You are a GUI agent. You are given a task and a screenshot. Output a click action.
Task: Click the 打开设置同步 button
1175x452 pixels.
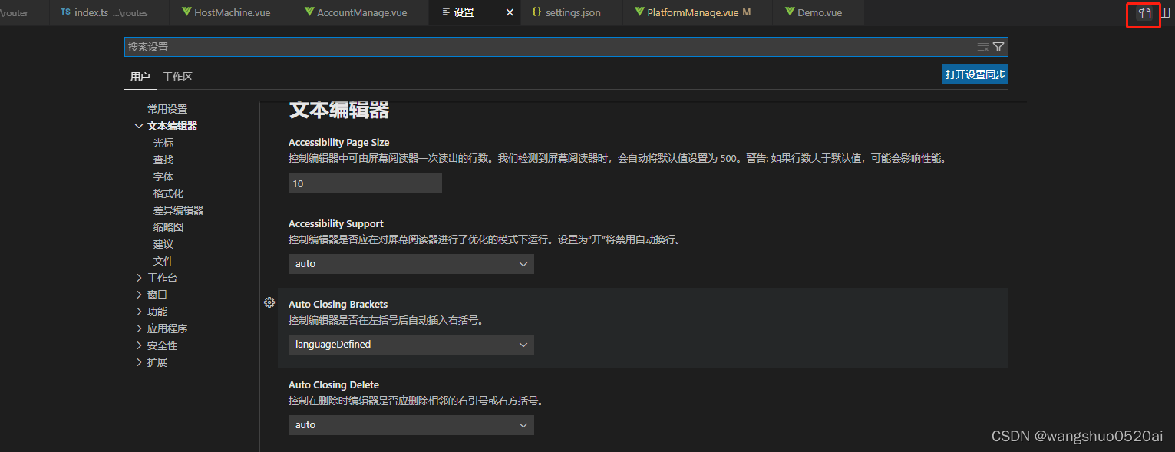(x=975, y=74)
